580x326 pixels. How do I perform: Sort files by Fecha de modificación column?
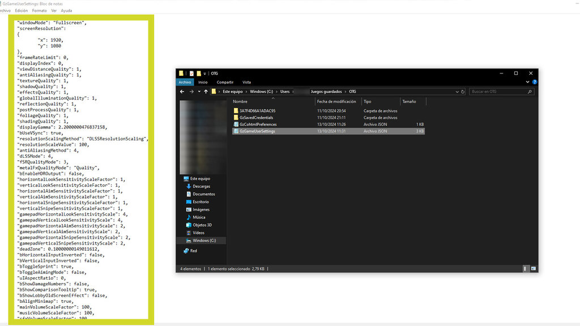coord(338,102)
